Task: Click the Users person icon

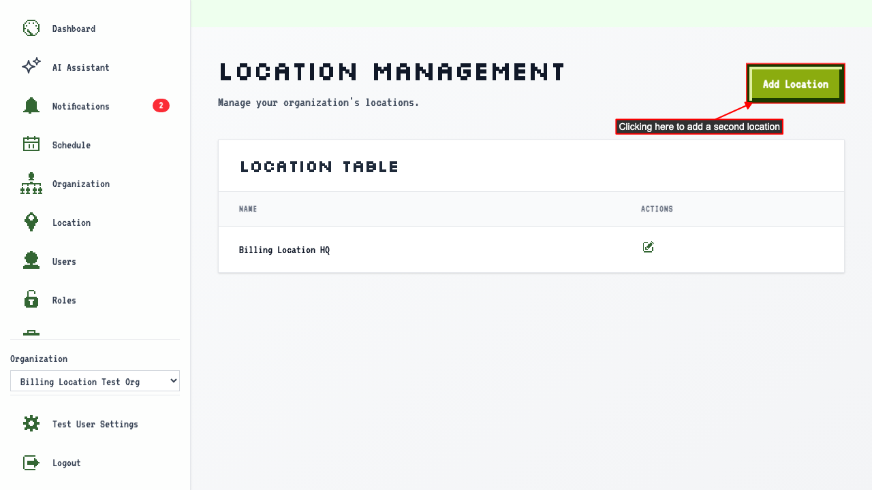Action: click(x=31, y=261)
